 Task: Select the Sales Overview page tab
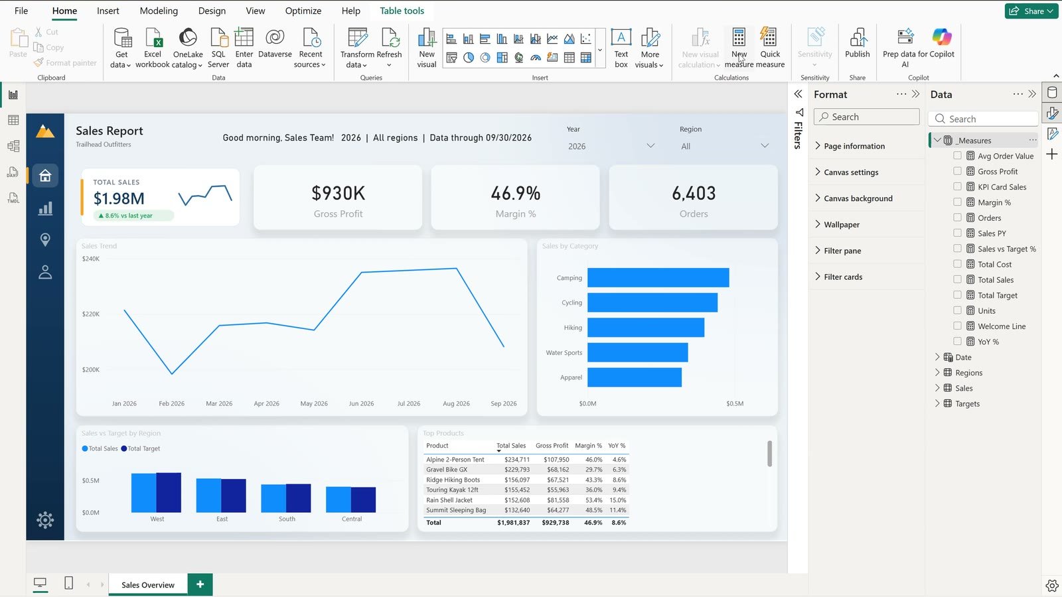[x=148, y=584]
